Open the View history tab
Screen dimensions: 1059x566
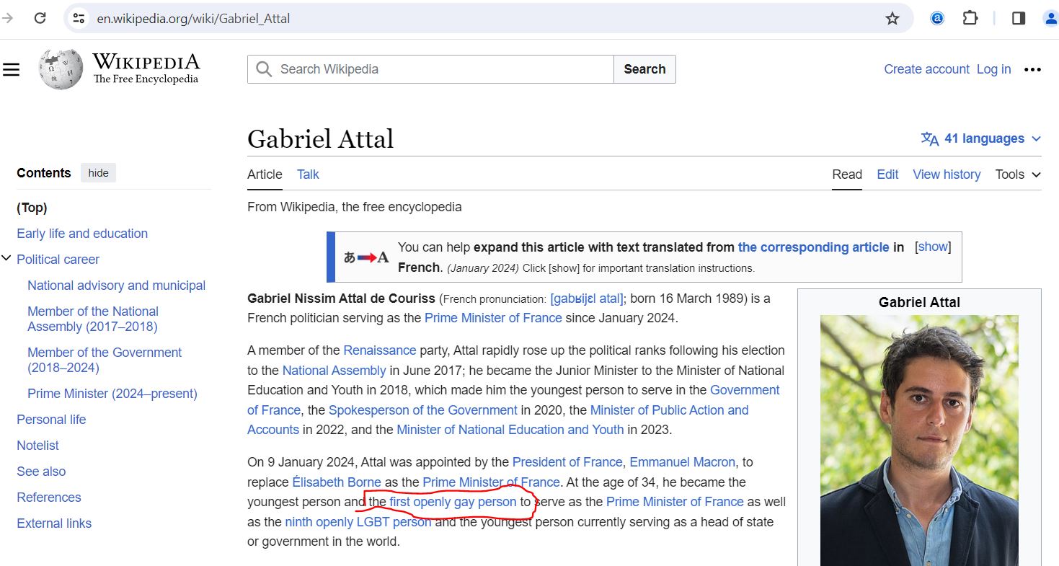[947, 174]
